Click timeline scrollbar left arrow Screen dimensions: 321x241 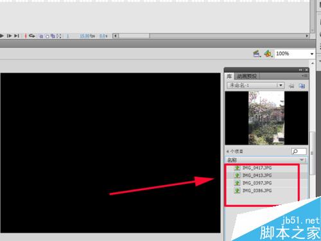(116, 36)
